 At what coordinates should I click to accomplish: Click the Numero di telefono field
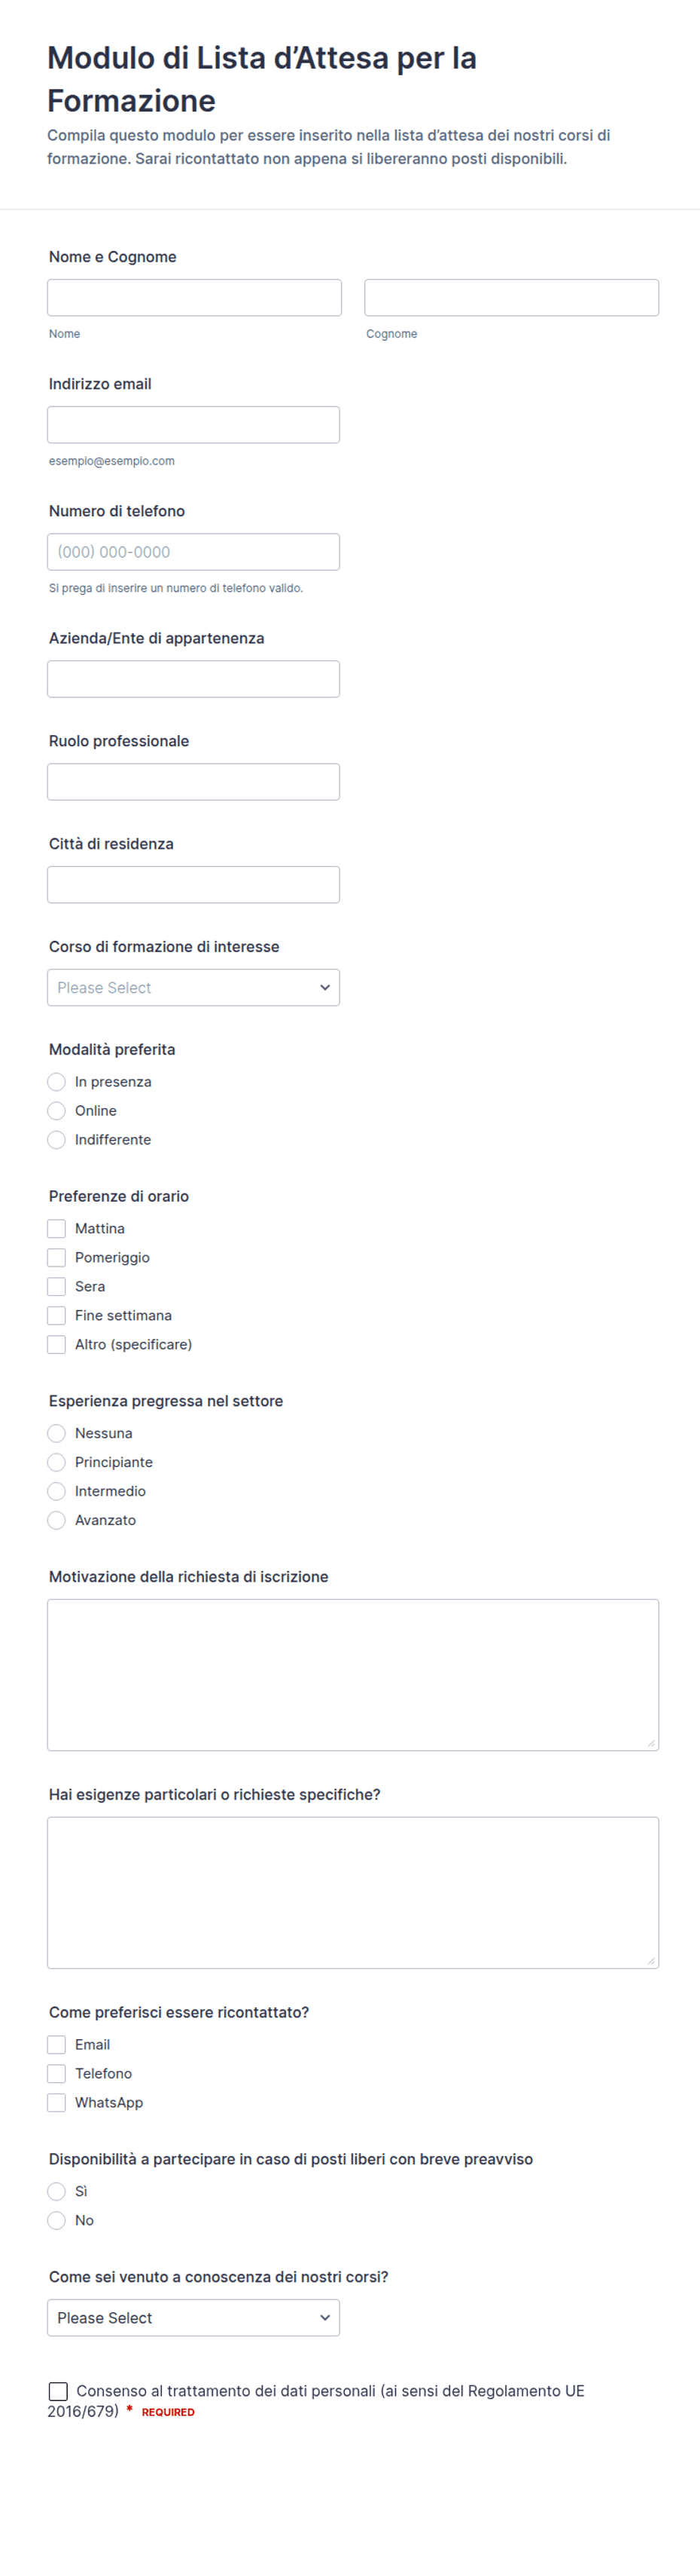(193, 552)
